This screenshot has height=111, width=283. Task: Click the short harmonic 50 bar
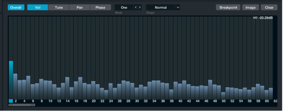[x=223, y=95]
